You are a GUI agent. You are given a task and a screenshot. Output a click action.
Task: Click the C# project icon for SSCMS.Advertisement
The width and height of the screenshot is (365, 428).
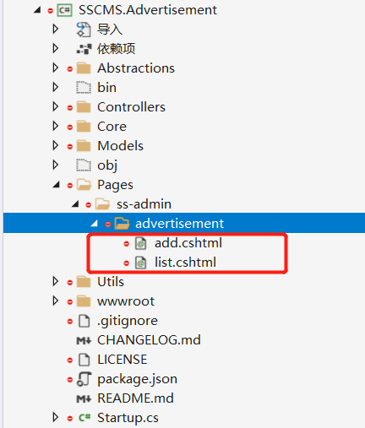64,10
